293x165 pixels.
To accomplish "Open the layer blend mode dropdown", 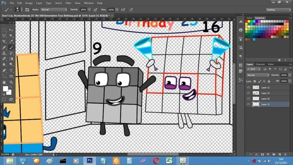I will [258, 75].
